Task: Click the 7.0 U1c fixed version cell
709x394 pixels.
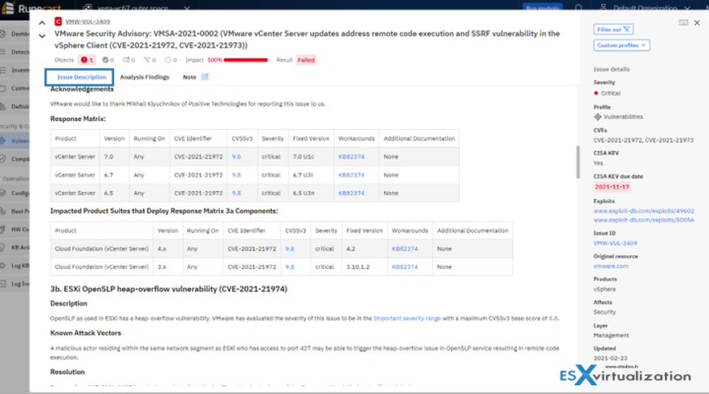Action: coord(311,157)
